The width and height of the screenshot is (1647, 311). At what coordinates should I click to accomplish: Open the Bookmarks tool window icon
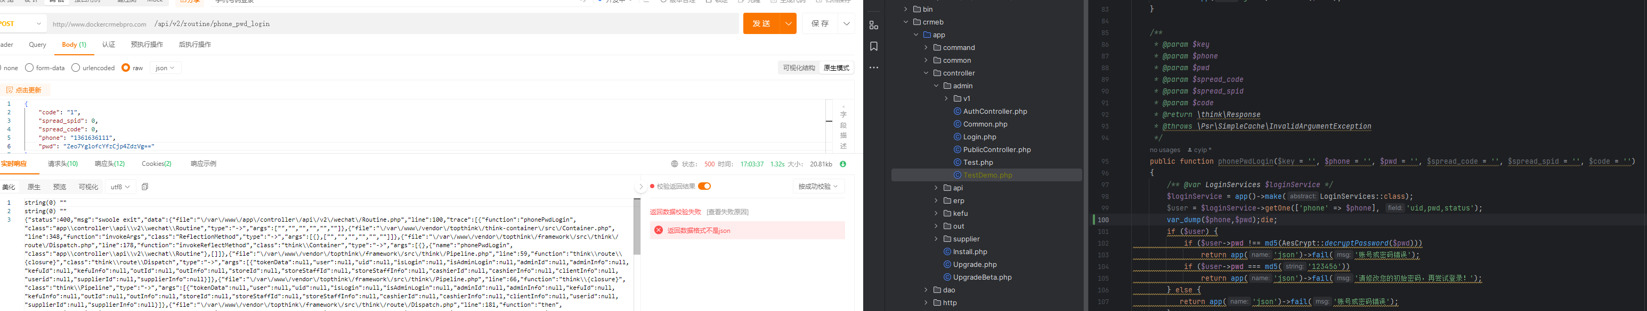(x=873, y=47)
